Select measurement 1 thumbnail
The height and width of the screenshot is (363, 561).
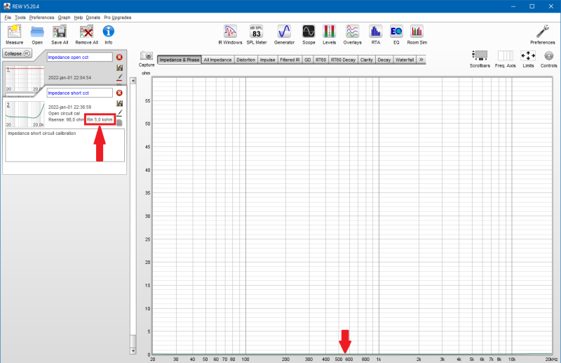click(25, 79)
